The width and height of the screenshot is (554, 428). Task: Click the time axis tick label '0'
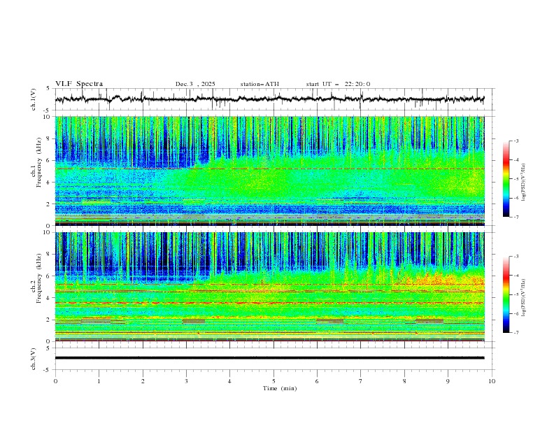(x=55, y=381)
